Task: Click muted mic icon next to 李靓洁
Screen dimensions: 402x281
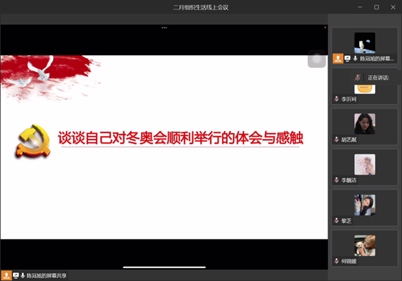Action: [337, 180]
